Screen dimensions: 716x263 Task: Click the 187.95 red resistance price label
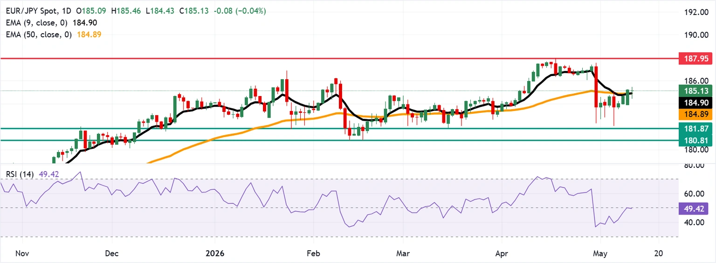coord(695,59)
